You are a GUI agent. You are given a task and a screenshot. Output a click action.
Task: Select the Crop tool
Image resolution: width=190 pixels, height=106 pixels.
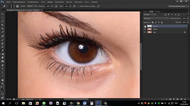click(x=2, y=29)
